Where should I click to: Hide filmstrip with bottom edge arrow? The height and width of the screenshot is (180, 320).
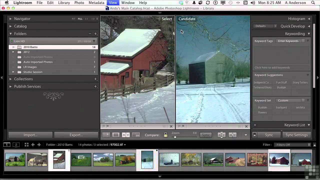coord(160,176)
